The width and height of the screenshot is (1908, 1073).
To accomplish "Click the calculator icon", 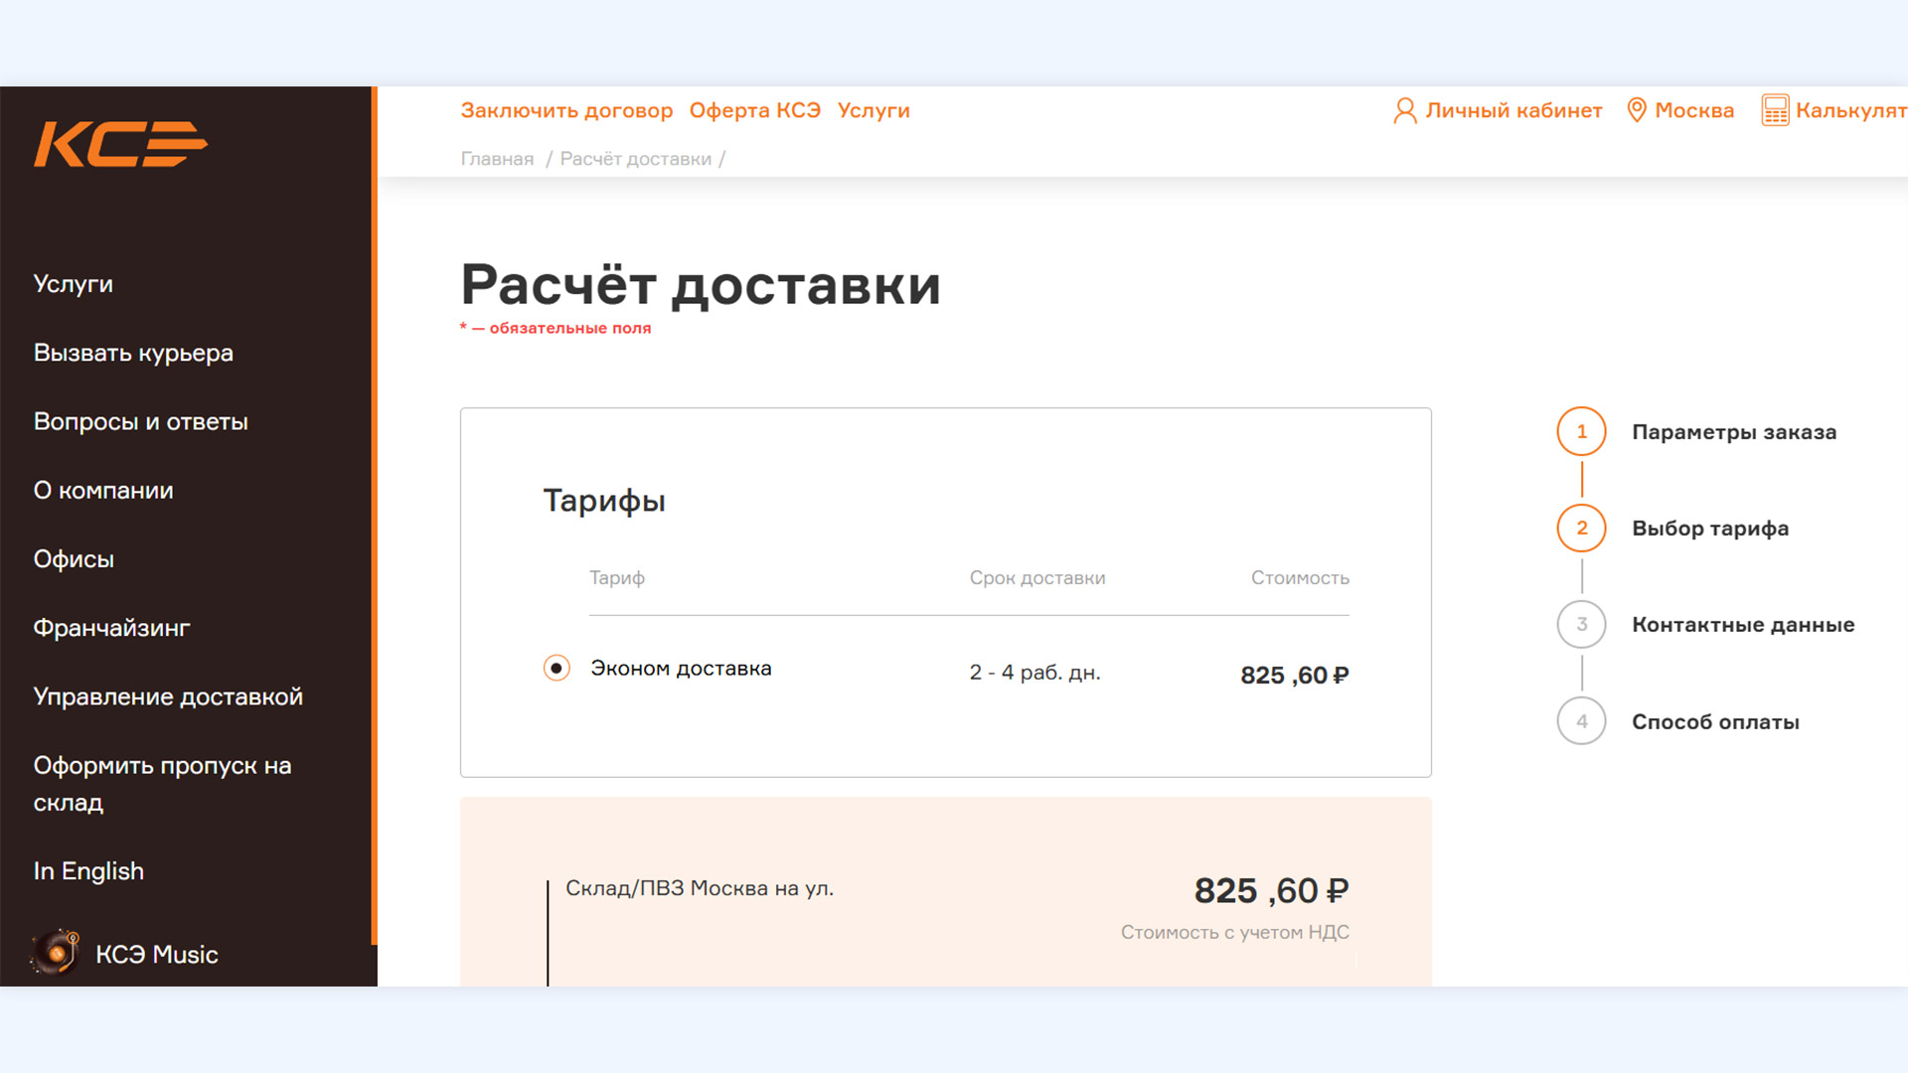I will 1775,110.
